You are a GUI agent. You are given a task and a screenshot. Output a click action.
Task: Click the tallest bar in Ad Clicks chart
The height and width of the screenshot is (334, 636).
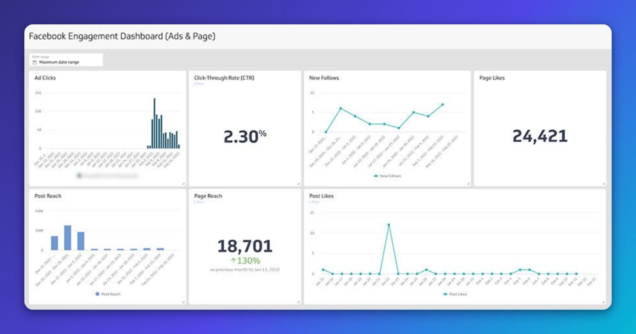(154, 123)
